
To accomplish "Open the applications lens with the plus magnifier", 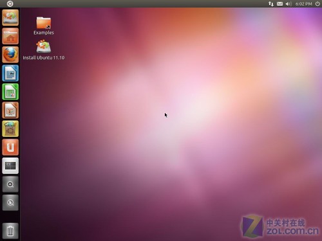I will click(10, 184).
